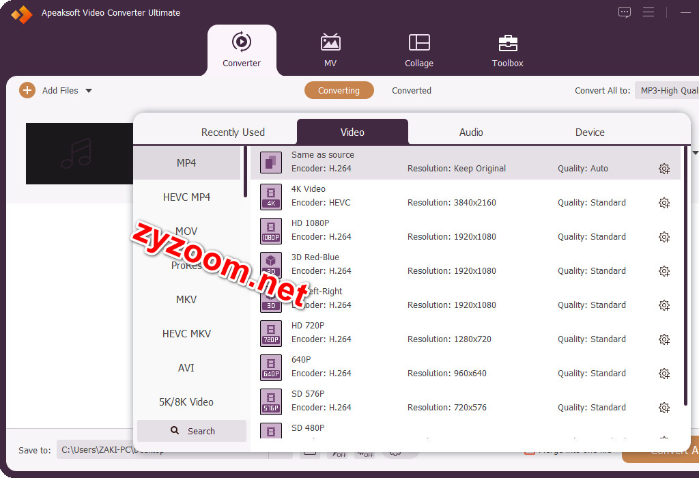
Task: Click the HD 1080P preset icon
Action: point(271,231)
